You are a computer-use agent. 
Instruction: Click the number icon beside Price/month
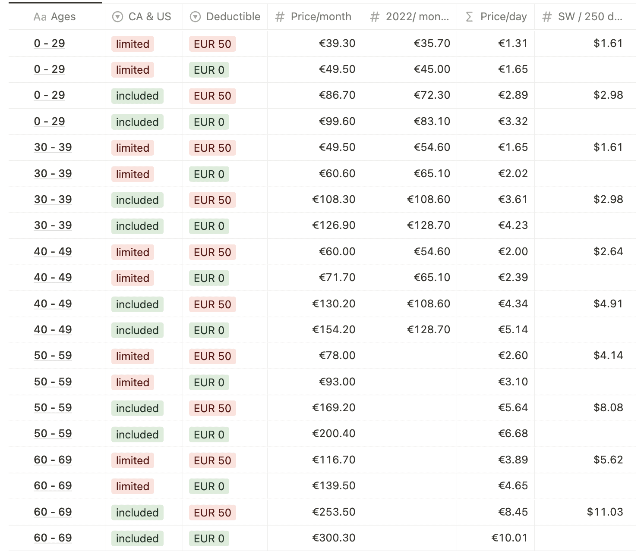(x=280, y=17)
